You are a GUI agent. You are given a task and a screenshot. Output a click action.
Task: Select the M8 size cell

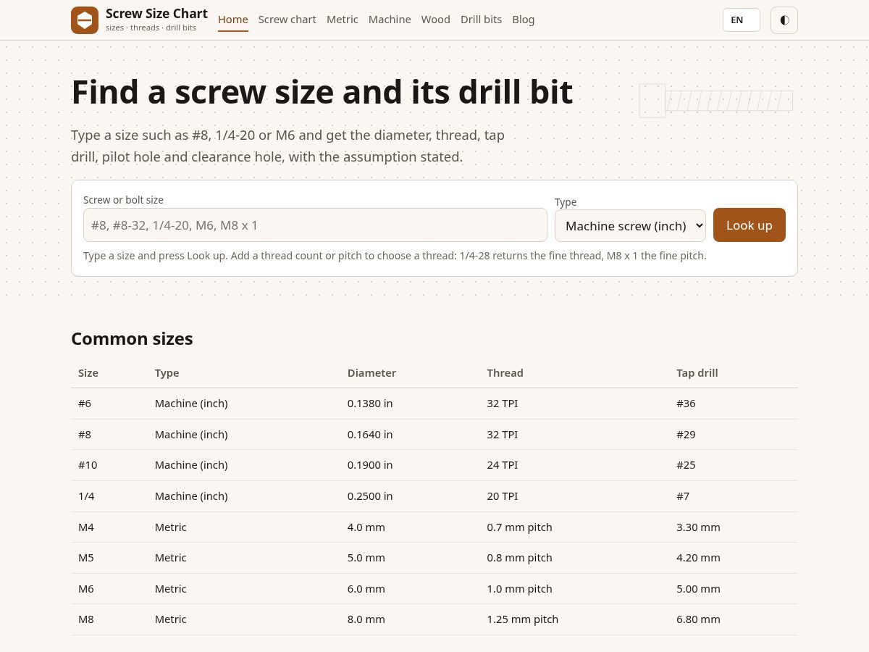tap(86, 619)
